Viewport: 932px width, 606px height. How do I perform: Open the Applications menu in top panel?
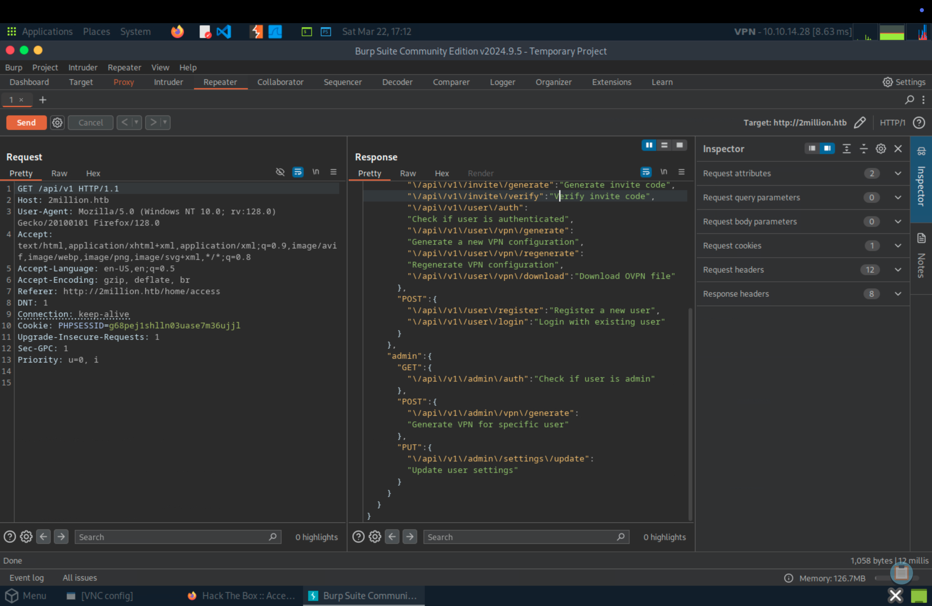click(x=40, y=31)
